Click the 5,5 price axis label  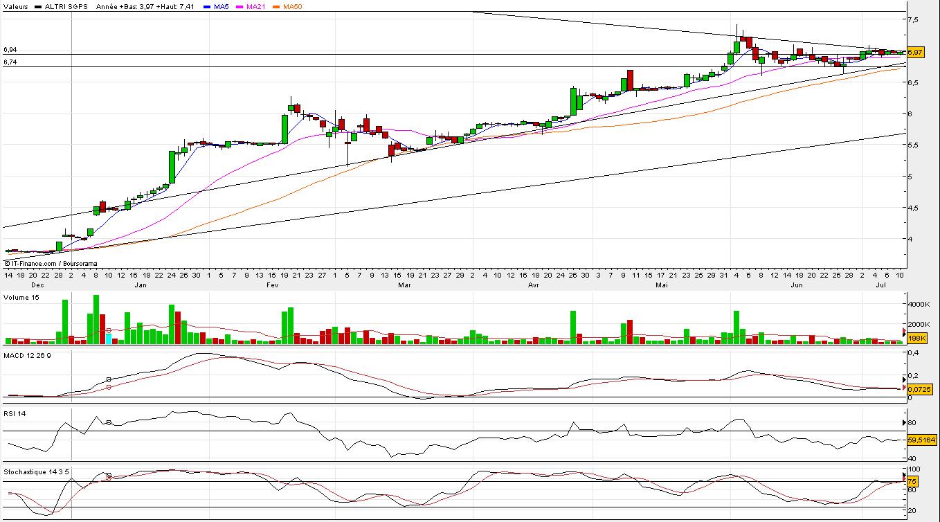pyautogui.click(x=914, y=145)
